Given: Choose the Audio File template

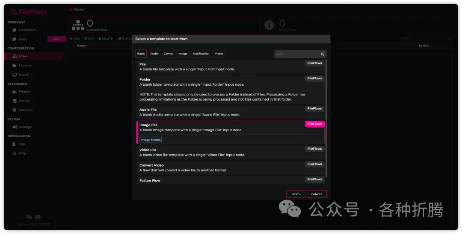Looking at the screenshot, I should click(231, 112).
